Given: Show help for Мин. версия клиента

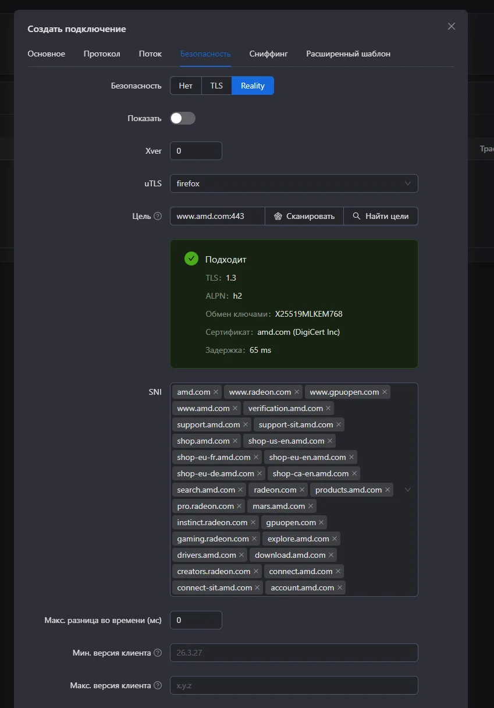Looking at the screenshot, I should (x=157, y=653).
